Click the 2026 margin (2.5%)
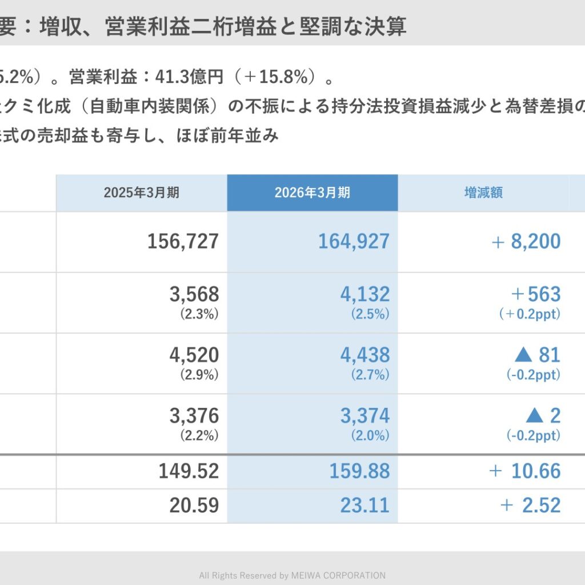The height and width of the screenshot is (585, 585). click(370, 314)
